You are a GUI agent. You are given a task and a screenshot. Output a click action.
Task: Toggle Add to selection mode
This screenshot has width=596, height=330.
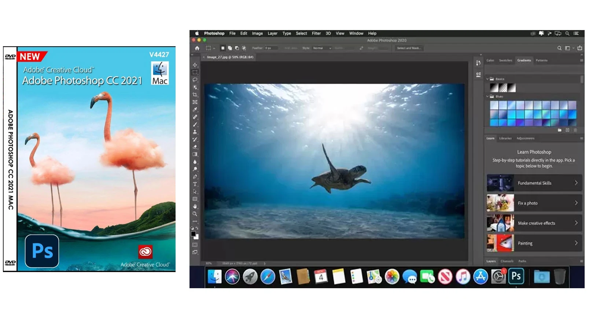(x=230, y=48)
